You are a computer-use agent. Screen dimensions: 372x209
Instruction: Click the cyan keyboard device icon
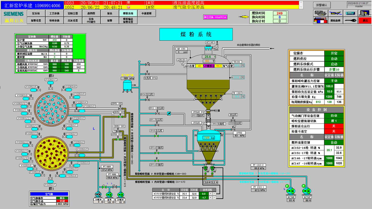click(350, 13)
